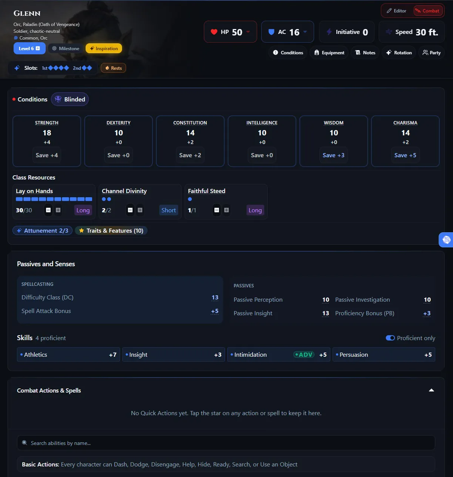Click the ADV badge on Intimidation
The width and height of the screenshot is (453, 477).
coord(304,354)
